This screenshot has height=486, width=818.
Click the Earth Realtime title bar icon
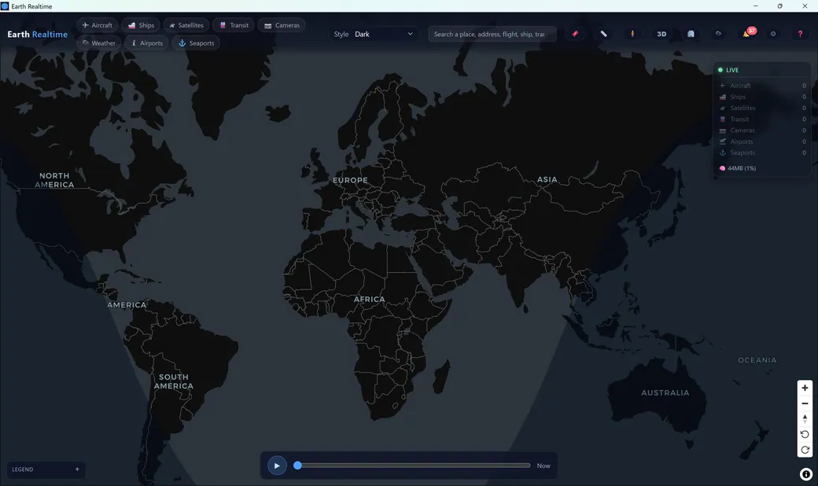pos(5,6)
